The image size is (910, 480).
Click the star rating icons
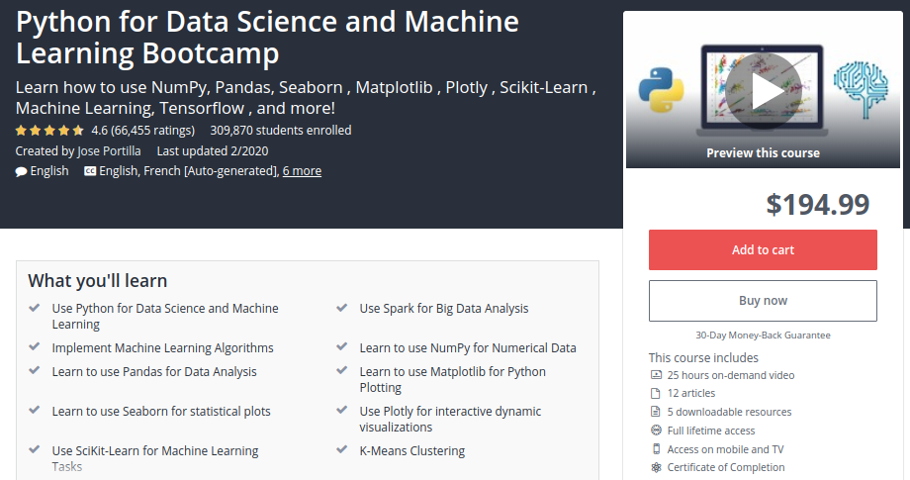point(49,131)
